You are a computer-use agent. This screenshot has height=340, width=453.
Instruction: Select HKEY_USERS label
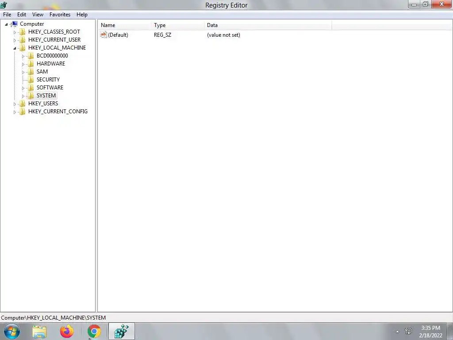(43, 104)
